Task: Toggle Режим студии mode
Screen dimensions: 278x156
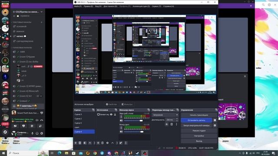Action: 199,131
